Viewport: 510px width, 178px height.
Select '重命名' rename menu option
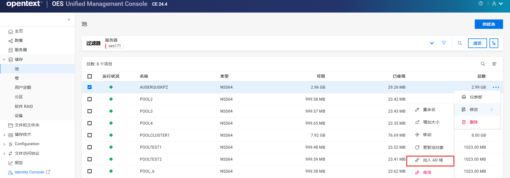pos(429,110)
